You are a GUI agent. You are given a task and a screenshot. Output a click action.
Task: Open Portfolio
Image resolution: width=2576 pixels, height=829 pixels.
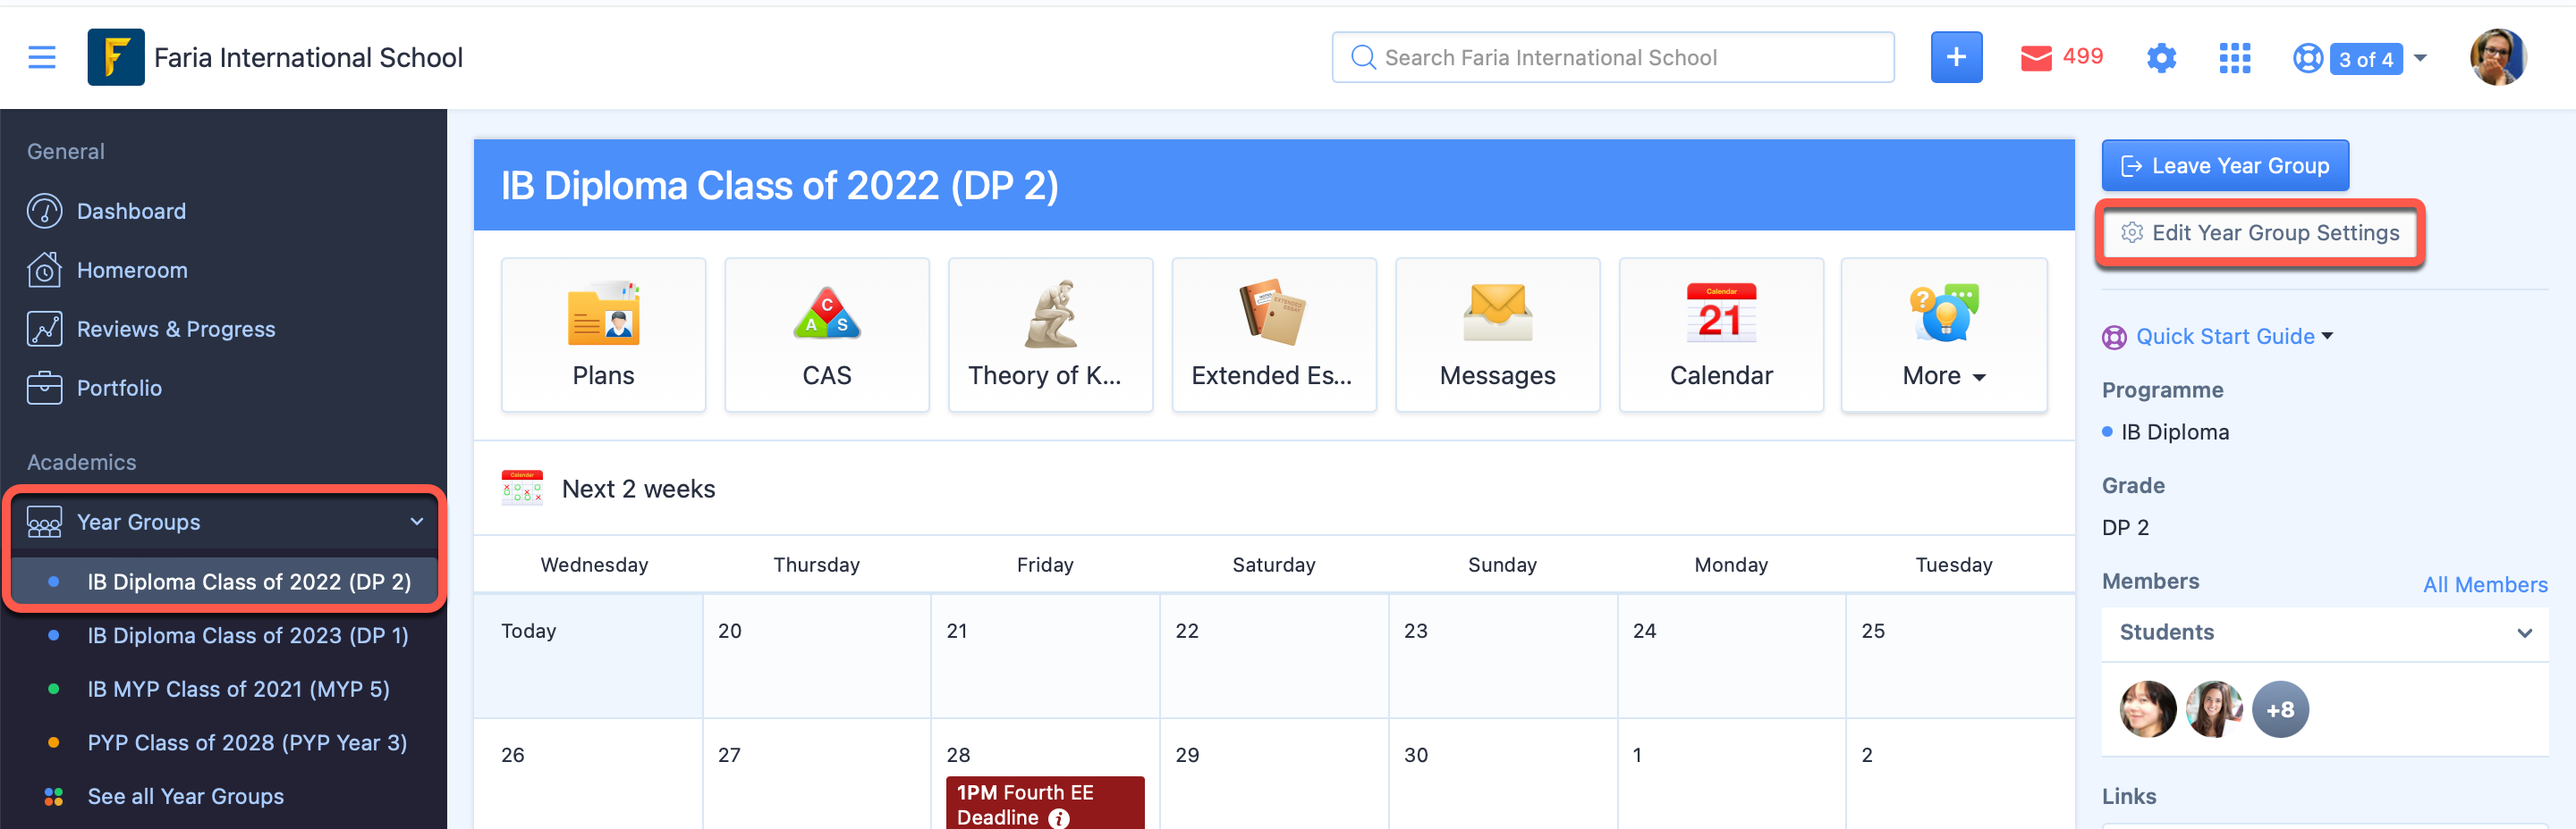(119, 388)
